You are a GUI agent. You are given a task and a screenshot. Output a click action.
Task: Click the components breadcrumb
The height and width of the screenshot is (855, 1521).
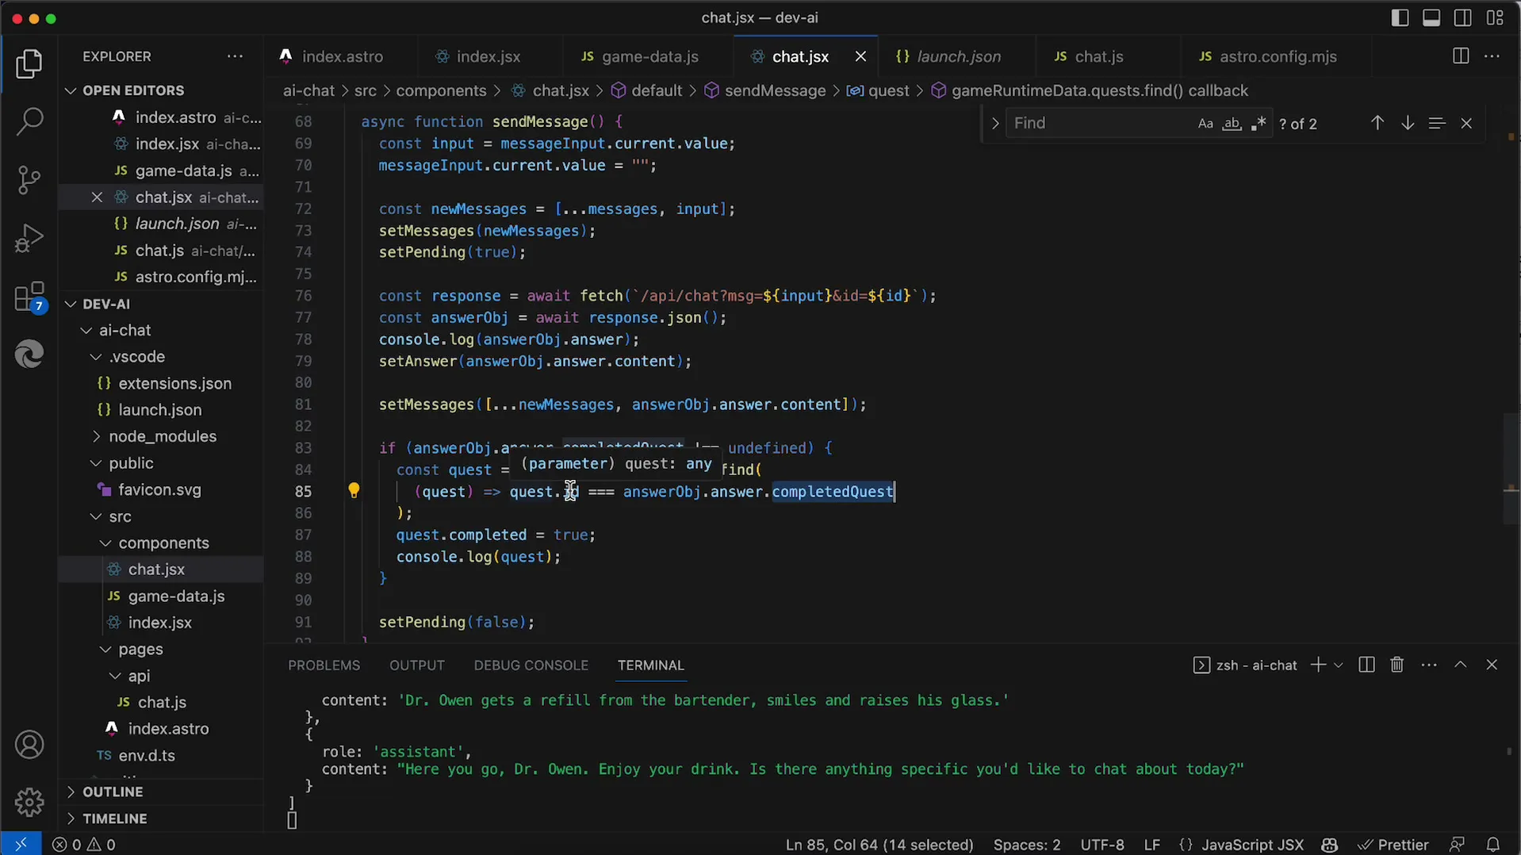point(441,90)
